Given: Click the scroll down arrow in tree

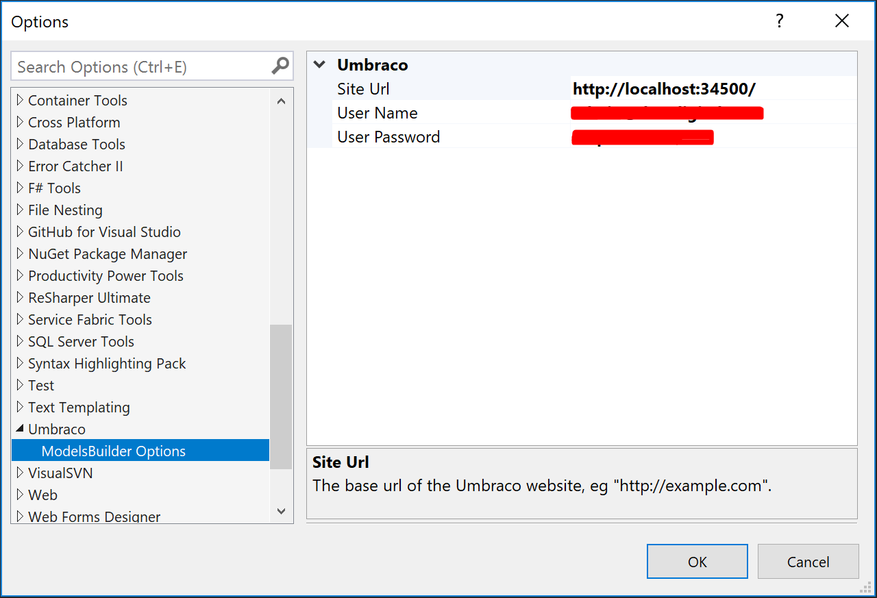Looking at the screenshot, I should pyautogui.click(x=281, y=511).
